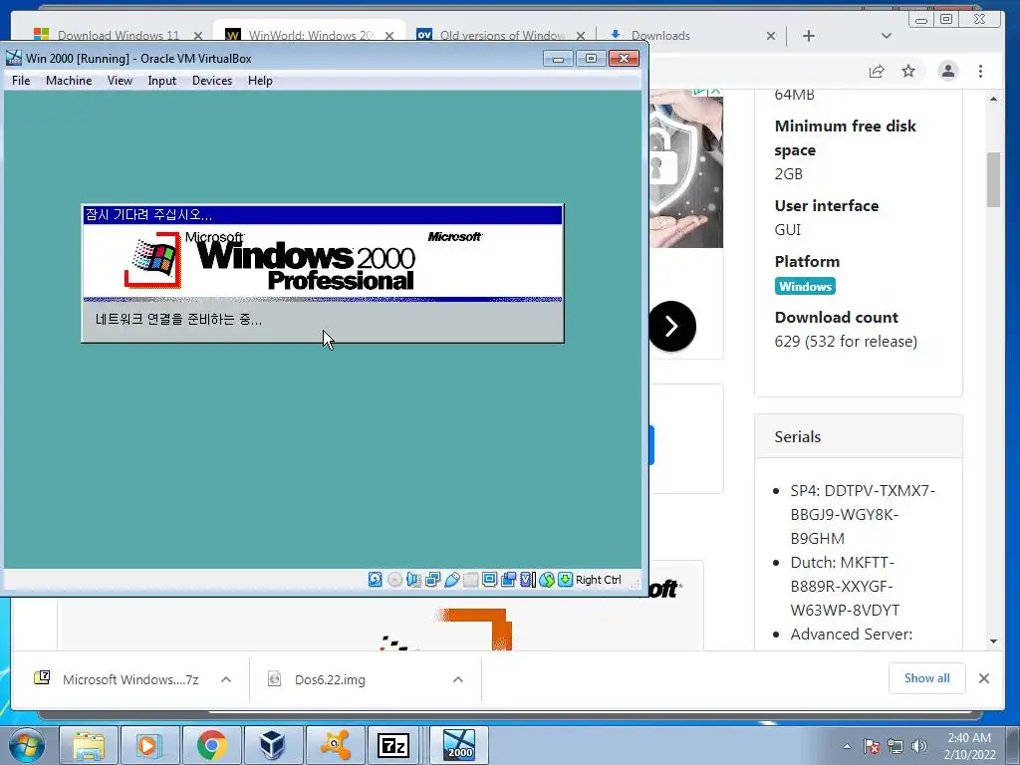Click the shared folders icon in VirtualBox status bar
Viewport: 1020px width, 765px height.
[470, 580]
